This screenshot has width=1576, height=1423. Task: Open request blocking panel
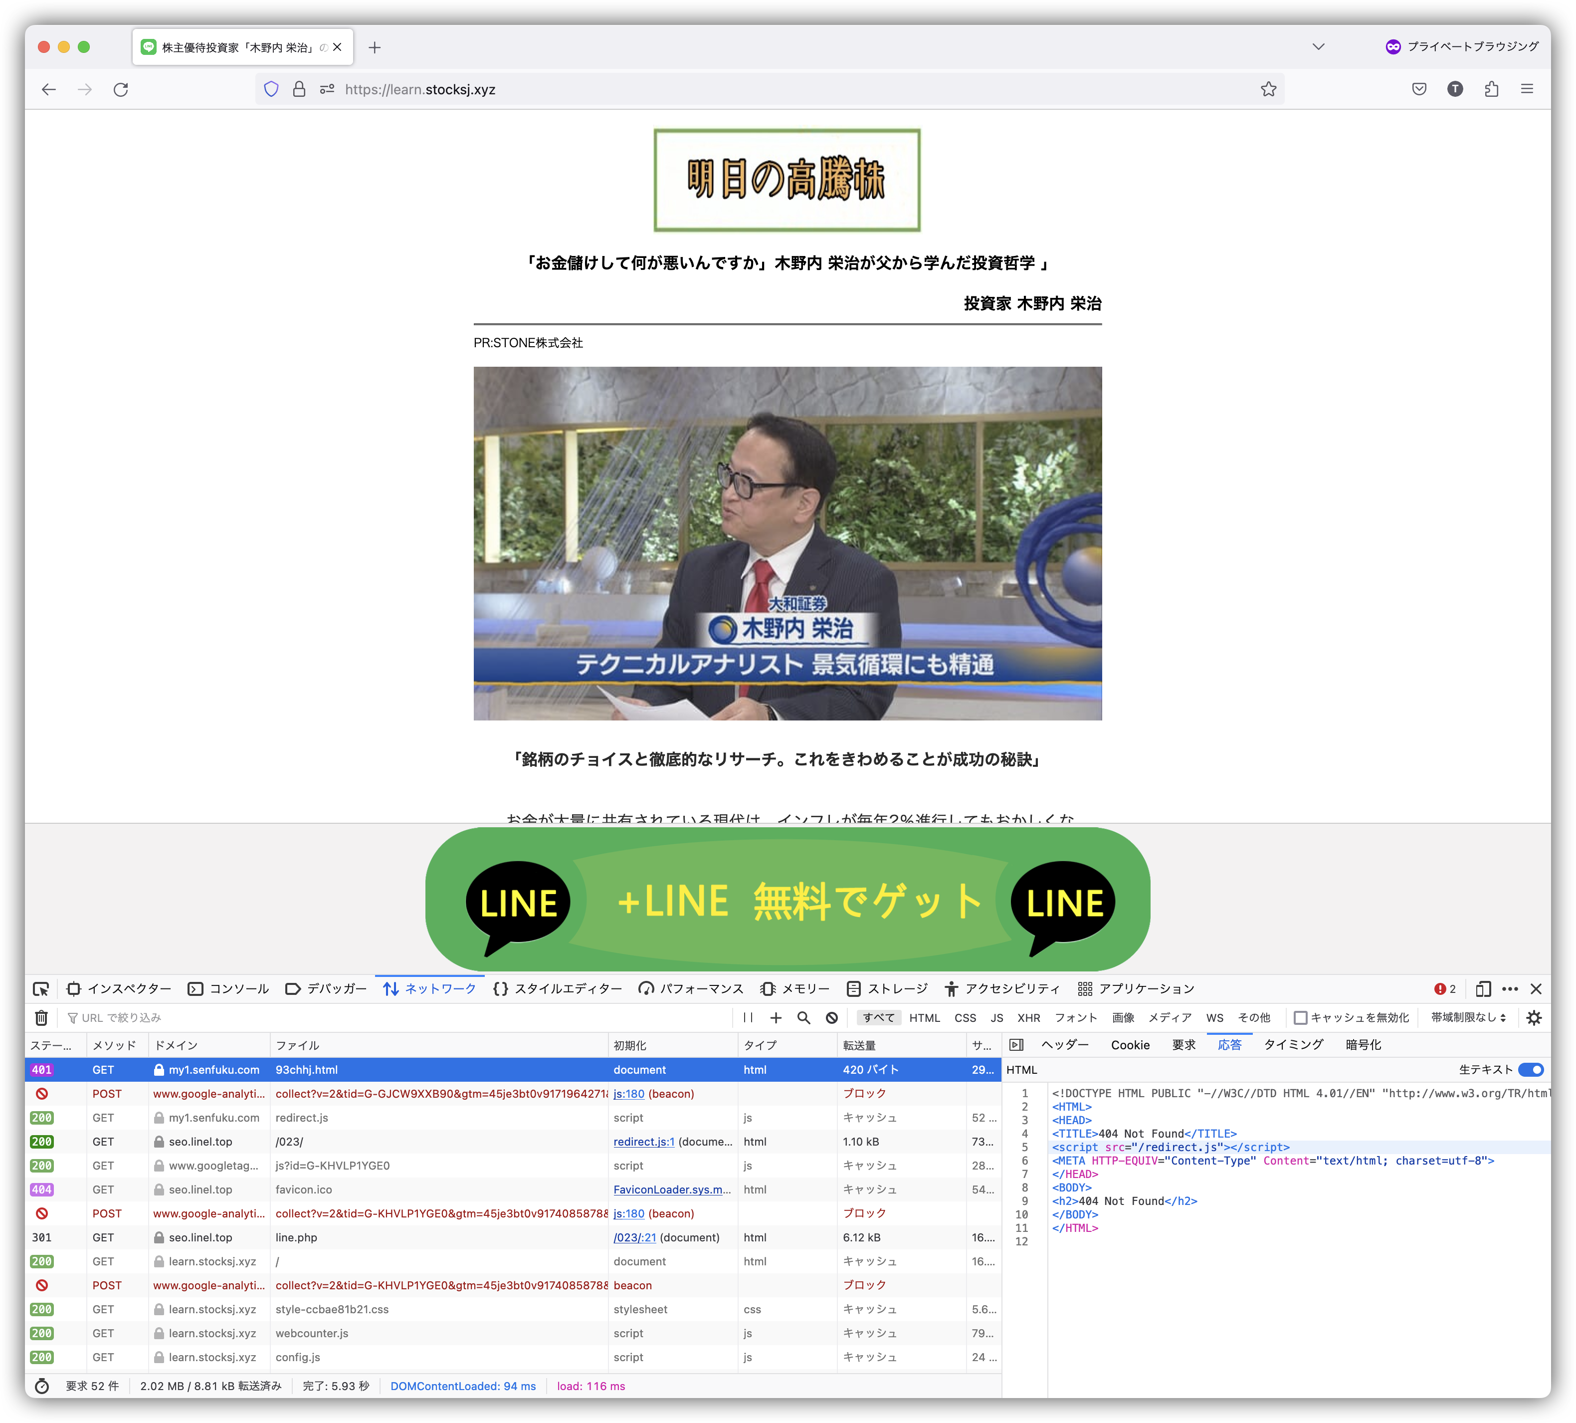click(832, 1017)
